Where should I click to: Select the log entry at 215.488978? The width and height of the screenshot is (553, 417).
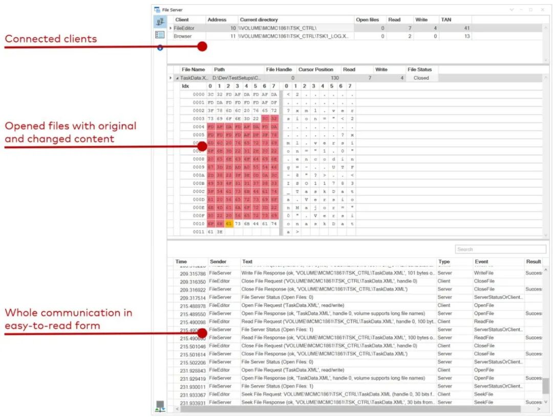358,305
